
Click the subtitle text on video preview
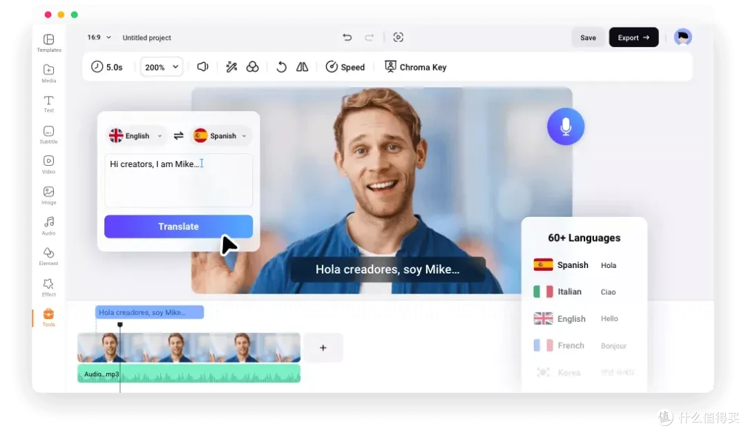pos(388,269)
